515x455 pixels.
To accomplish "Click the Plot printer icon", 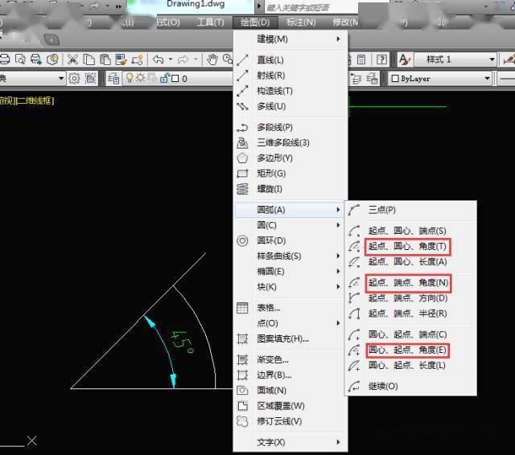I will 5,59.
